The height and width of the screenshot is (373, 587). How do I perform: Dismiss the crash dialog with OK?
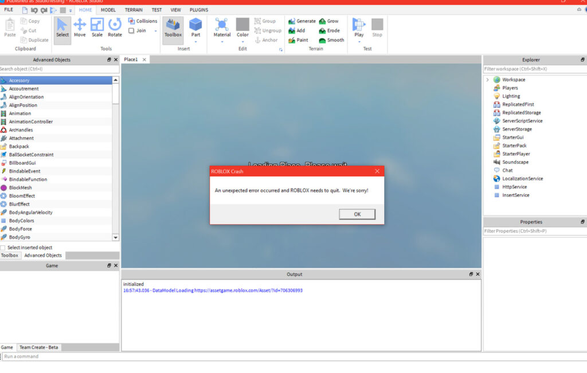coord(357,214)
